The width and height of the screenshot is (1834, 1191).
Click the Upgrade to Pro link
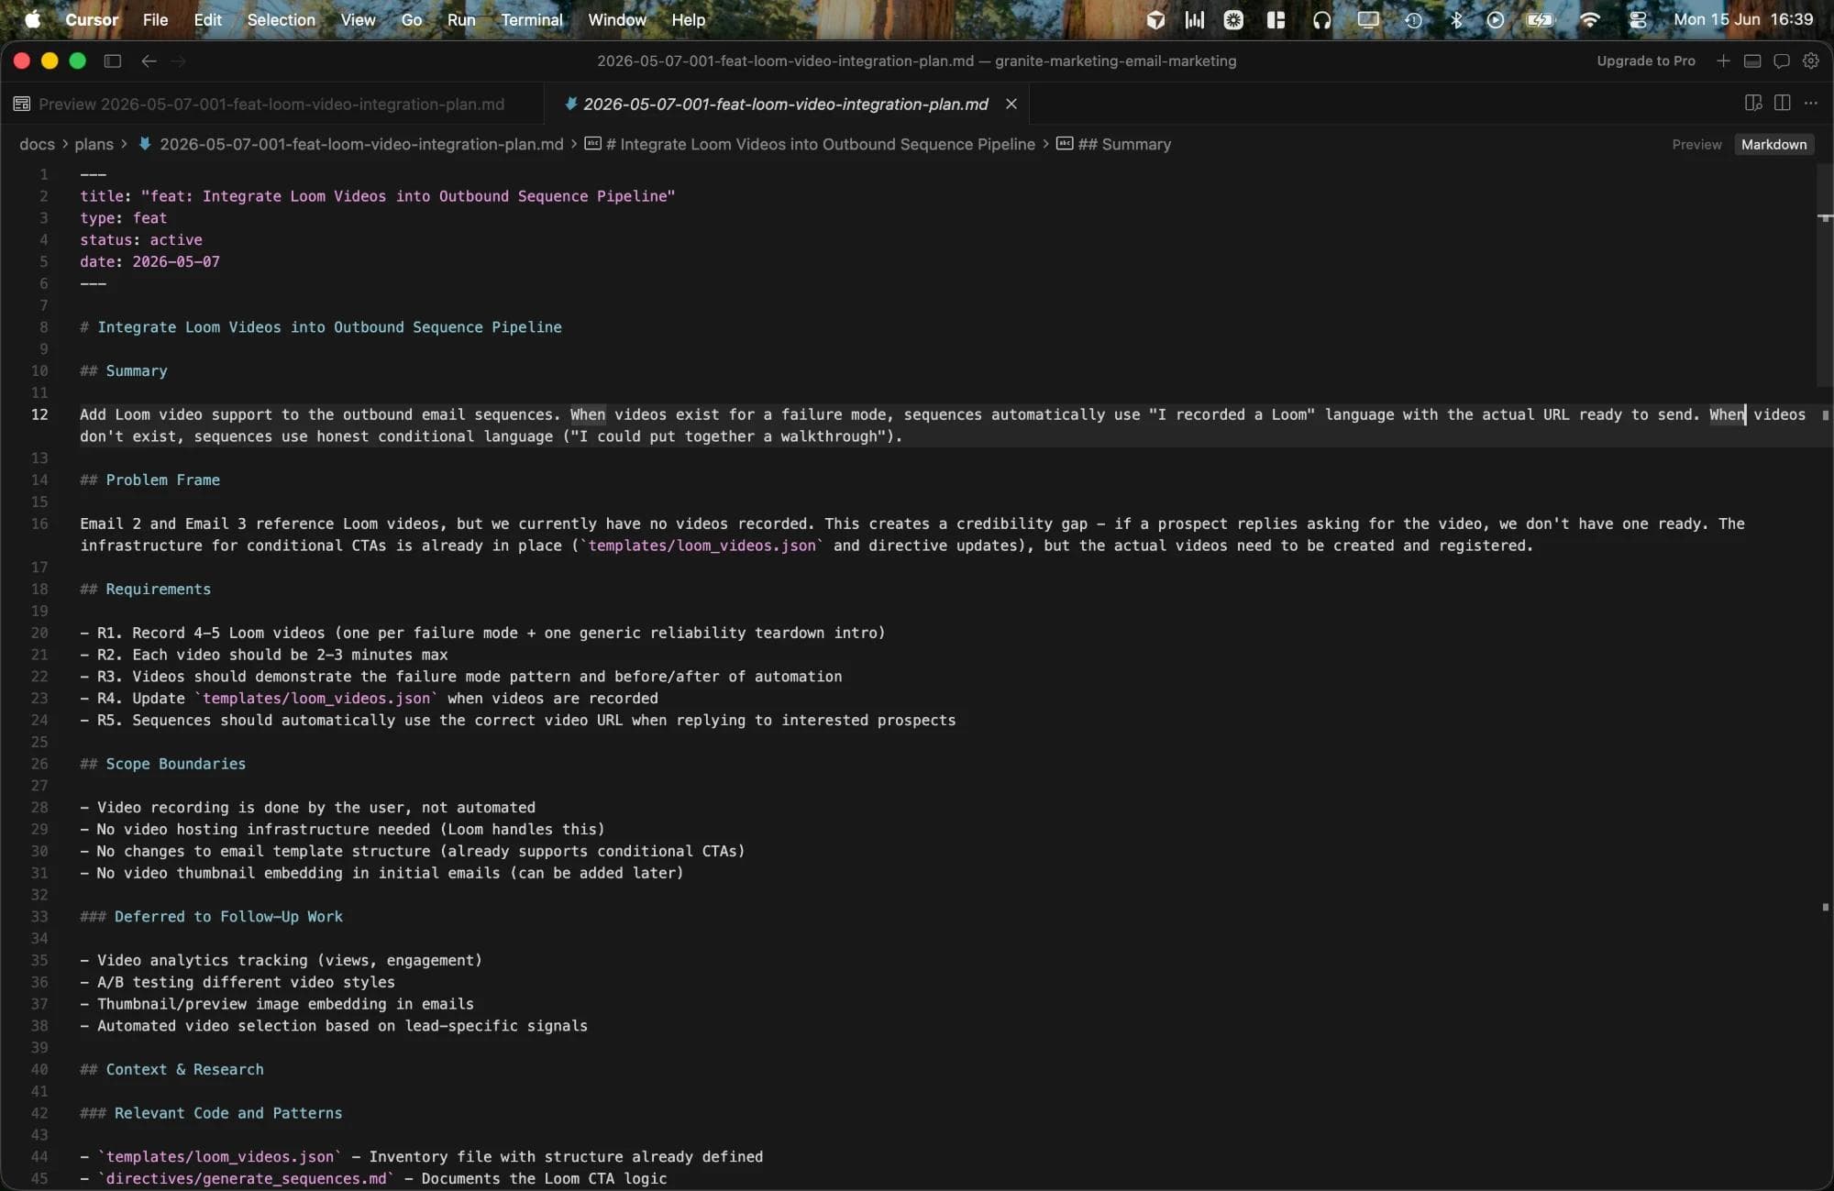(x=1645, y=61)
